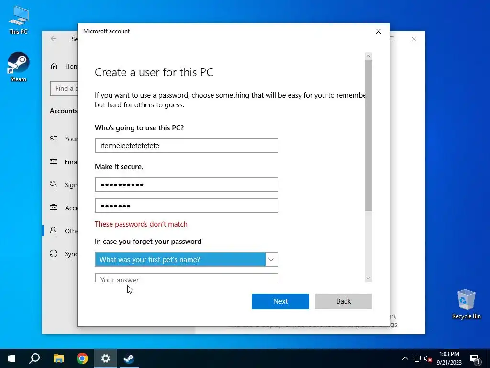
Task: Click the confirm password field
Action: tap(187, 206)
